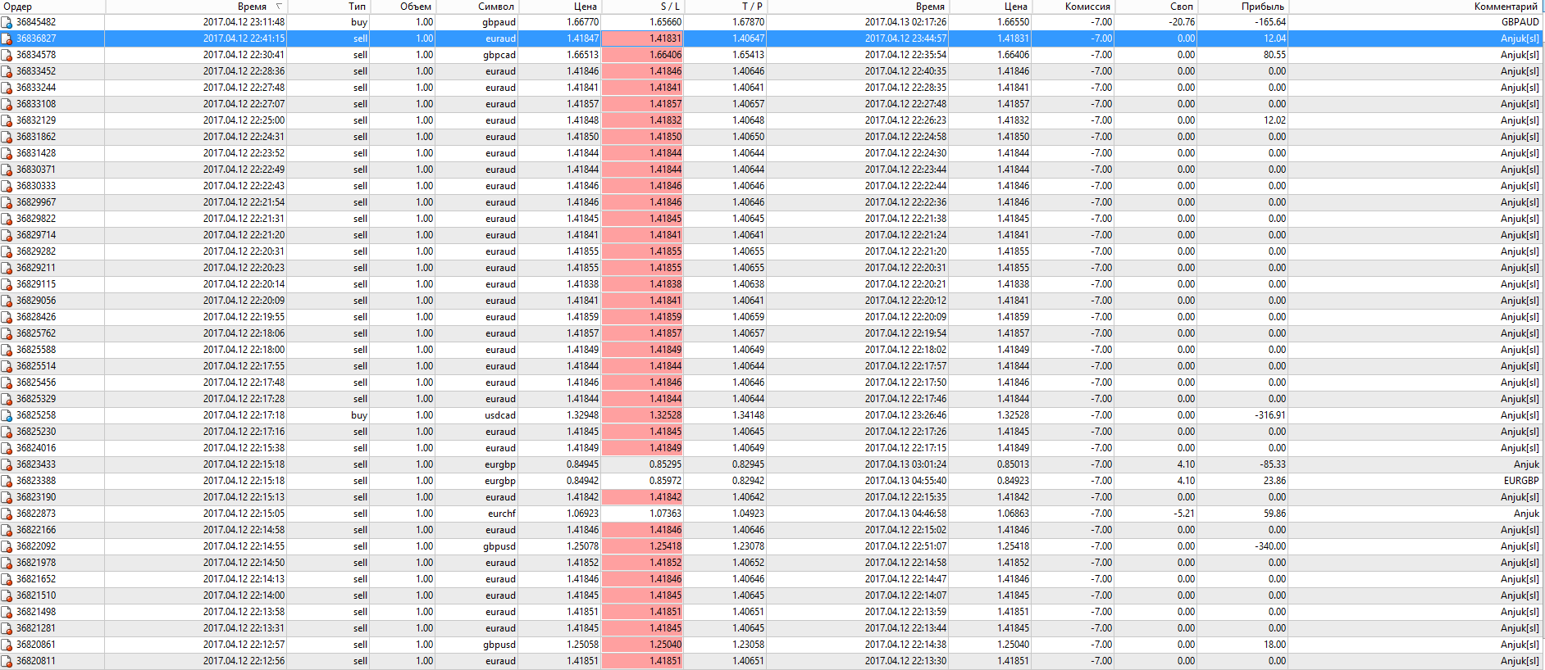Select the T/P value 1.67870

tap(748, 22)
